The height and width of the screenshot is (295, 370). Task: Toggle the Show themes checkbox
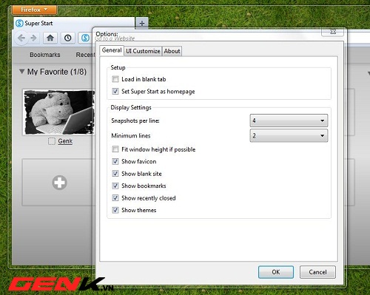[x=115, y=210]
